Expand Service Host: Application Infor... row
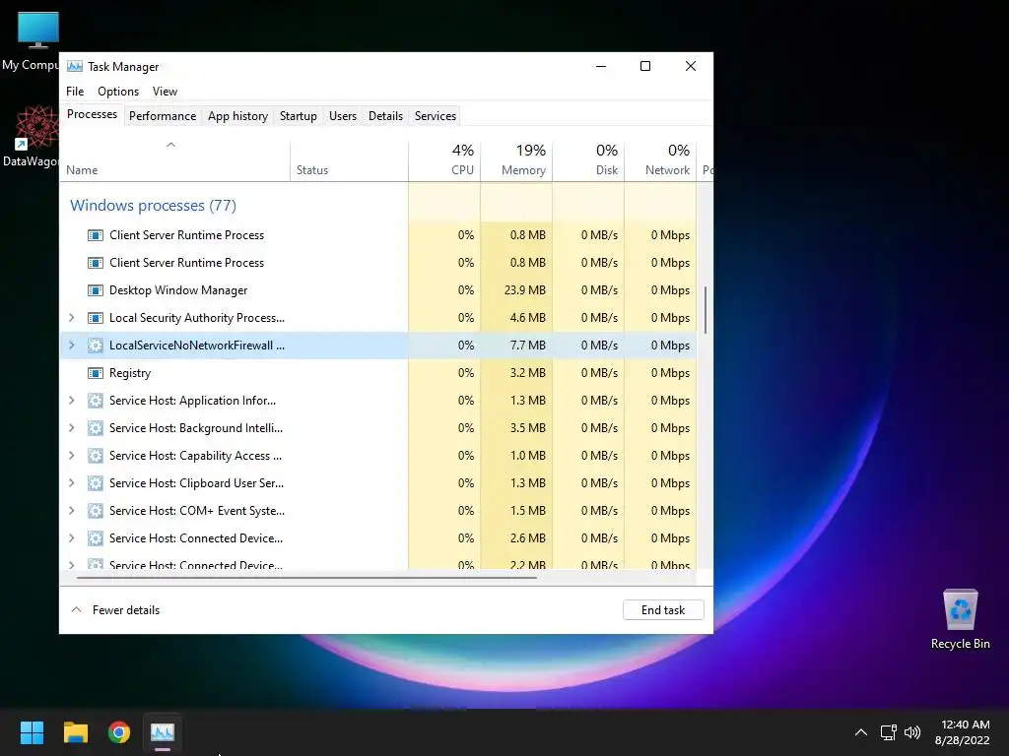The width and height of the screenshot is (1009, 756). click(x=71, y=401)
